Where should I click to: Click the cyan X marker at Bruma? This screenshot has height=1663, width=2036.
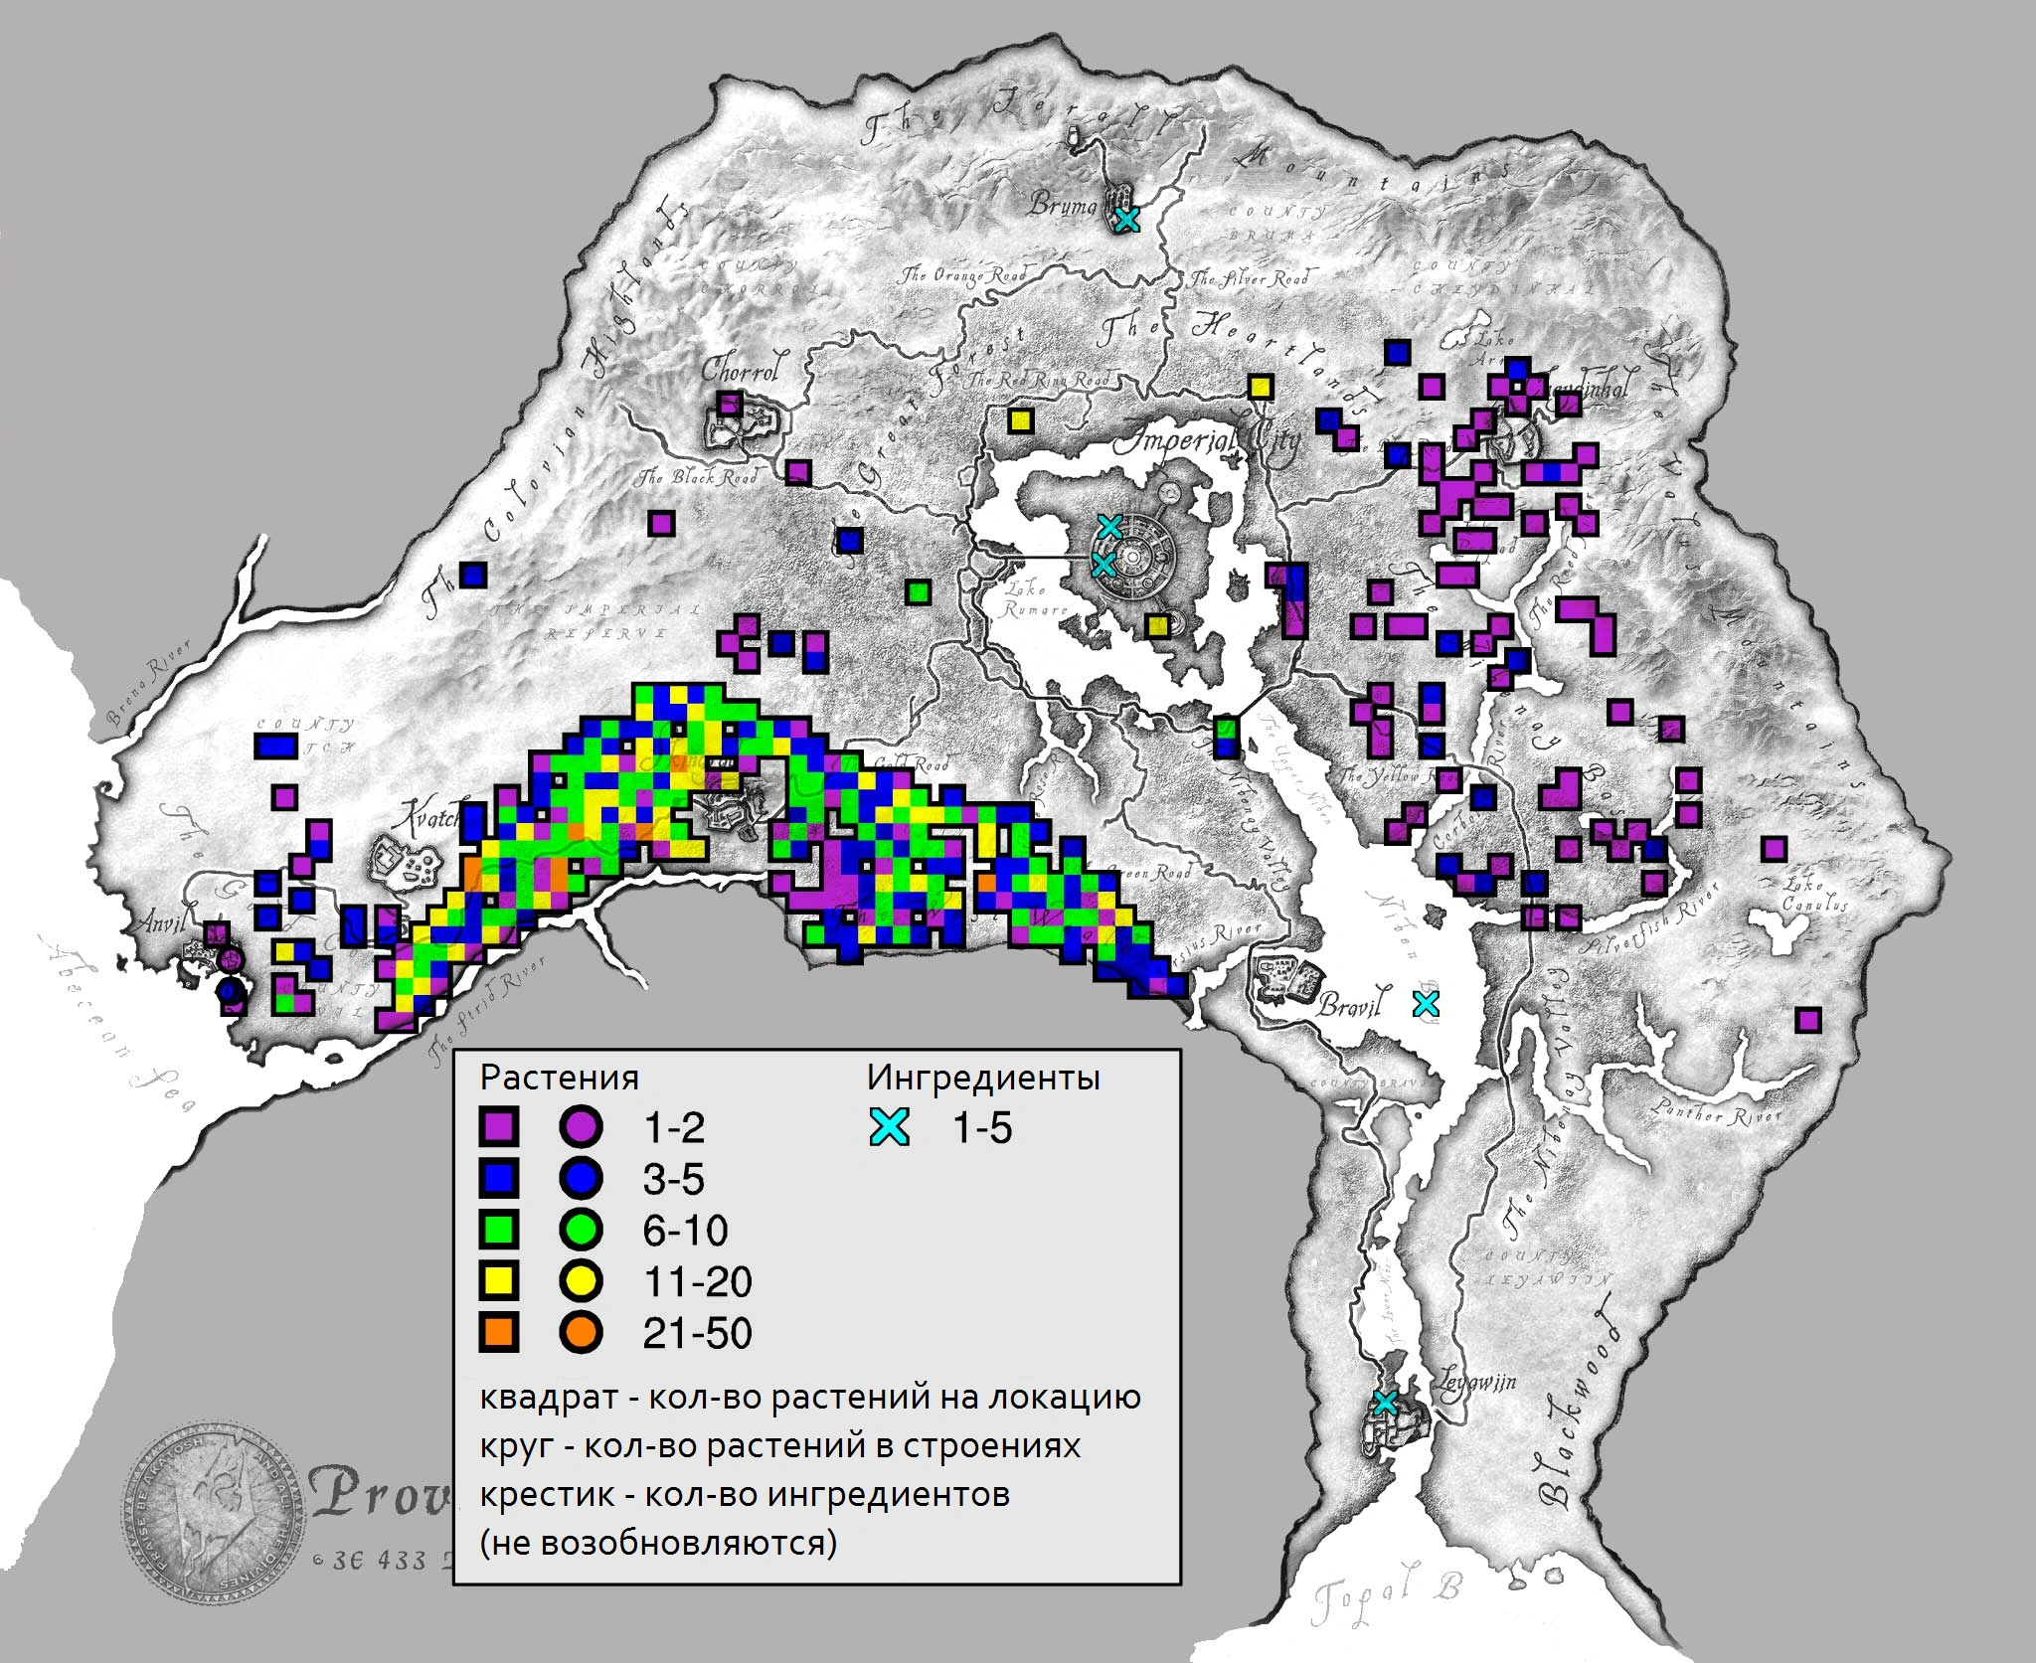point(1125,219)
